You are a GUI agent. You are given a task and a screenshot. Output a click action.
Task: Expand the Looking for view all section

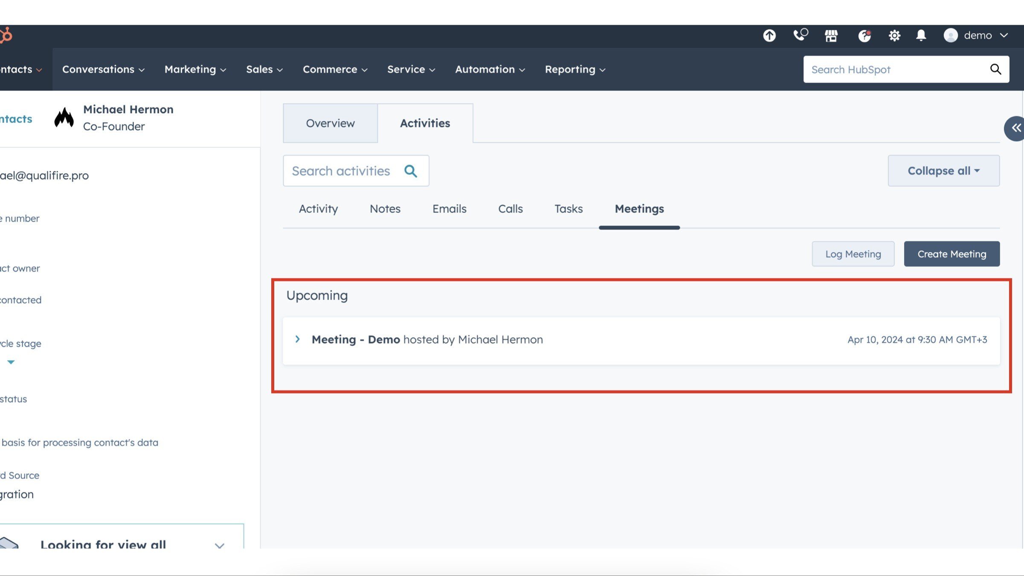219,545
